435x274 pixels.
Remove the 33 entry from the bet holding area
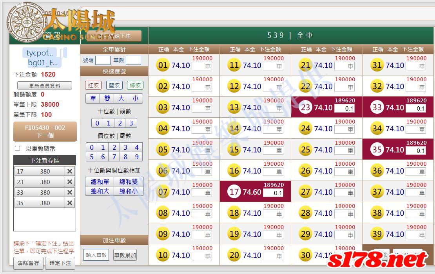tap(70, 192)
